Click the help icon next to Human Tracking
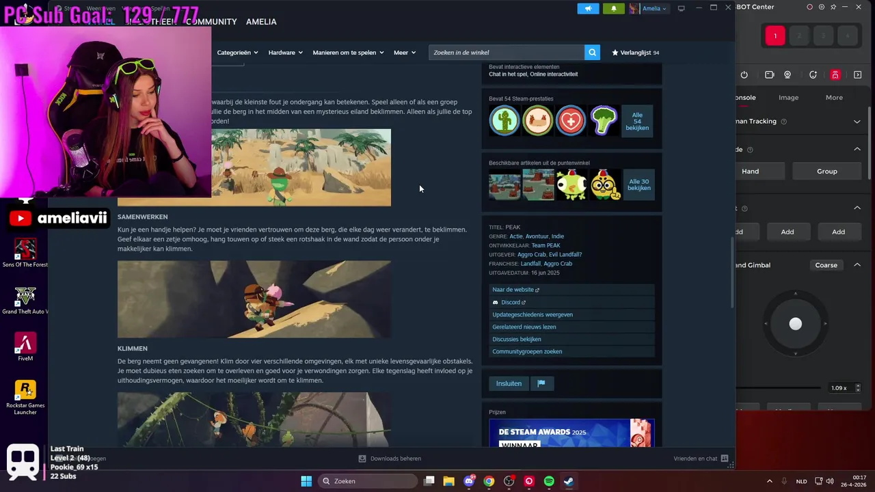The height and width of the screenshot is (492, 875). (783, 122)
